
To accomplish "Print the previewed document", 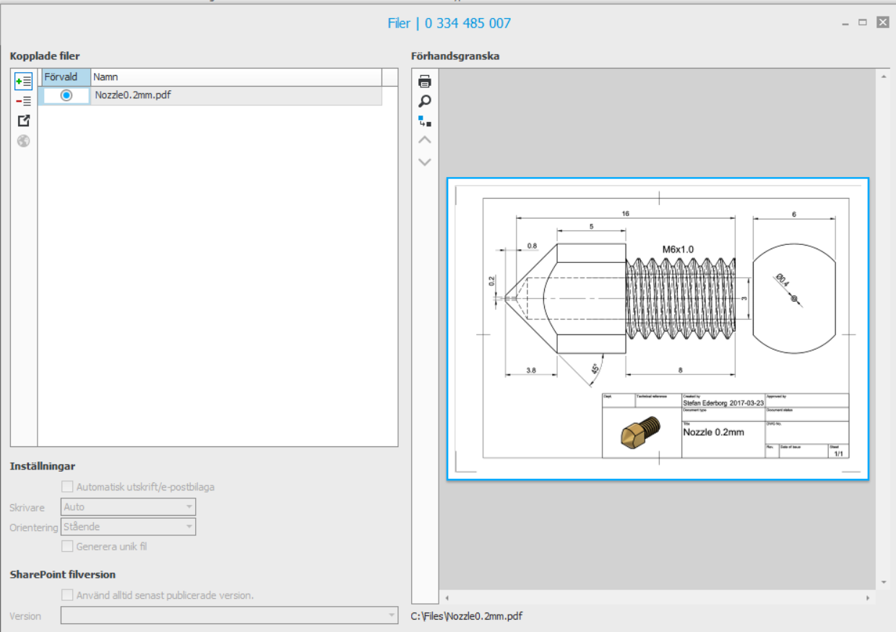I will [425, 81].
